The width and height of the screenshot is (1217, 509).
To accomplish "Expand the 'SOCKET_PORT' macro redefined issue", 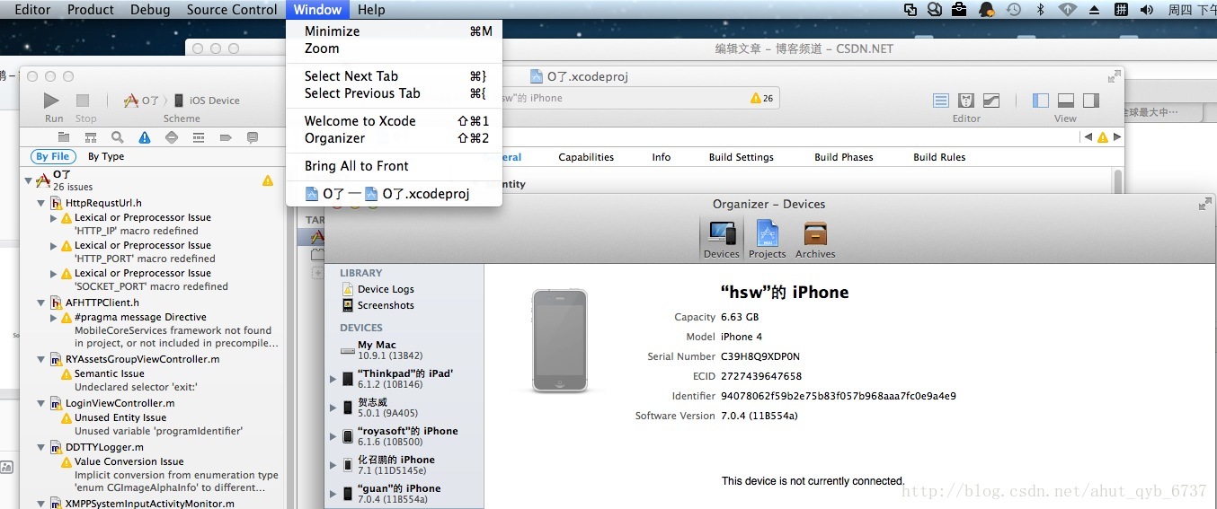I will [x=54, y=273].
